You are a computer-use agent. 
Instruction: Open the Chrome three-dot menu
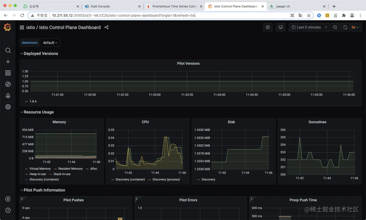[360, 15]
